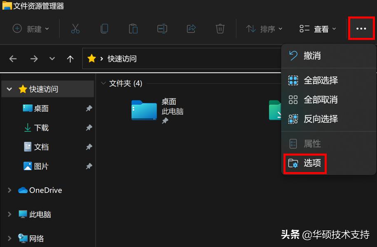
Task: Click the Delete (trash) icon
Action: coord(220,28)
